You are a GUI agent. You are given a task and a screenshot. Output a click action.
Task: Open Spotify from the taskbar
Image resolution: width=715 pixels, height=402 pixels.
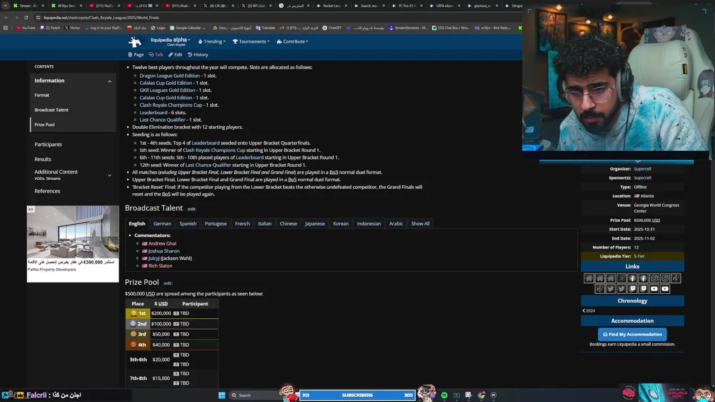(x=444, y=395)
